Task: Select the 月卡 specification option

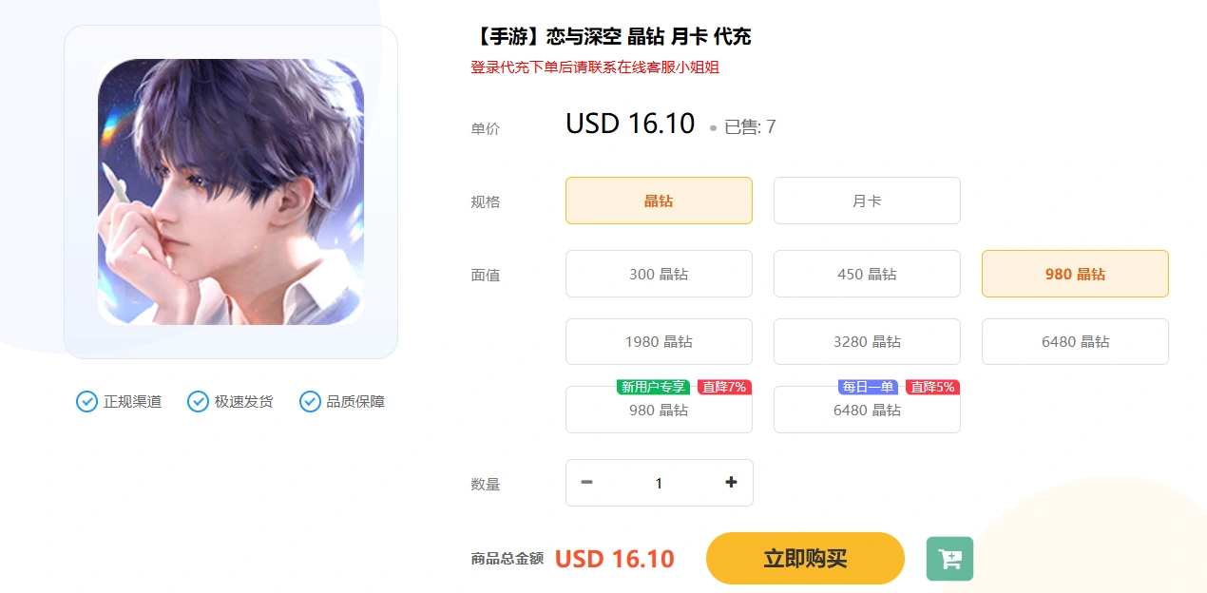Action: coord(867,201)
